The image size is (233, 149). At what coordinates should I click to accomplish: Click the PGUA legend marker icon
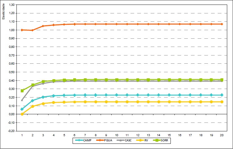[x=100, y=140]
